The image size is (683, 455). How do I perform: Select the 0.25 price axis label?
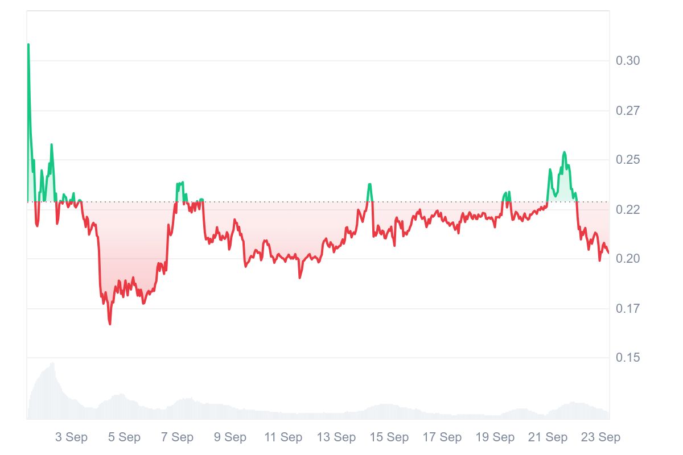[x=628, y=160]
